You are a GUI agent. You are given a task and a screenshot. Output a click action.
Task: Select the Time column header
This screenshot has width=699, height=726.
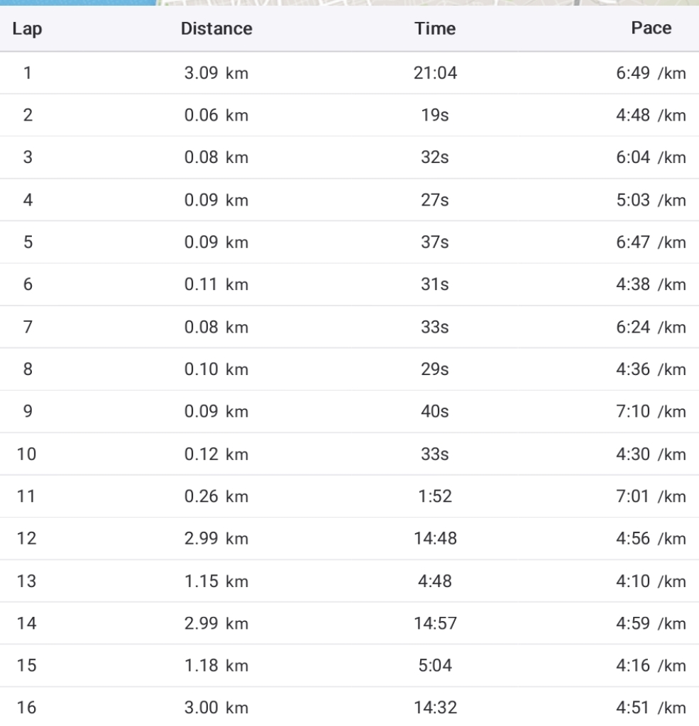coord(435,28)
